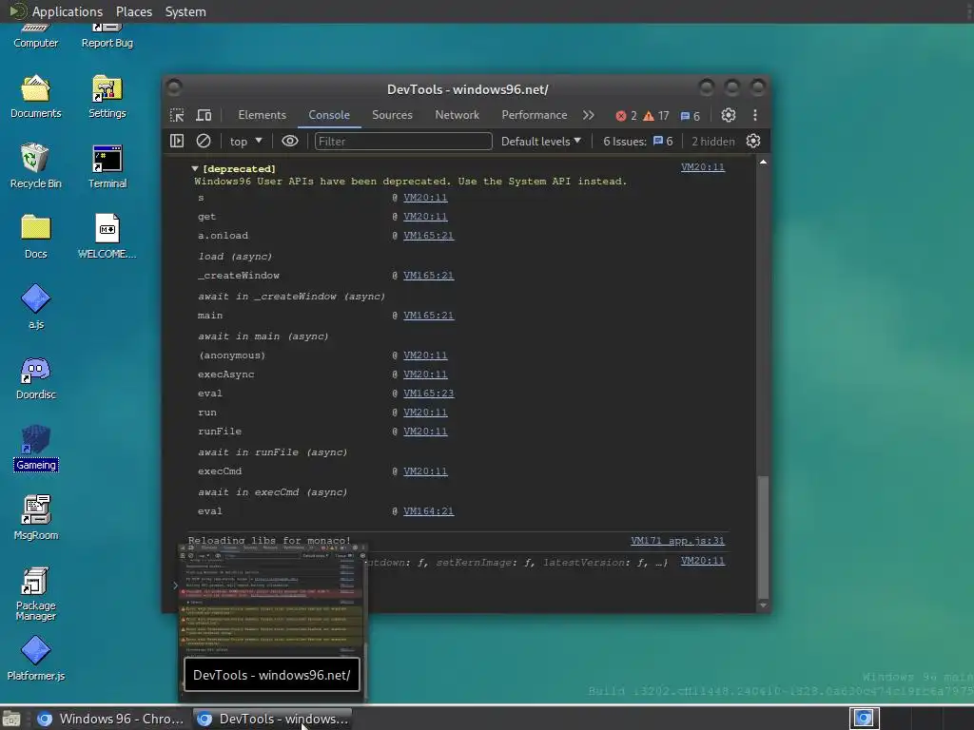Open the Settings desktop icon

pos(107,96)
